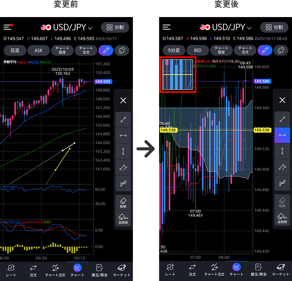Tap 移動平均 indicator legend
Viewport: 292px width, 281px height.
point(10,62)
